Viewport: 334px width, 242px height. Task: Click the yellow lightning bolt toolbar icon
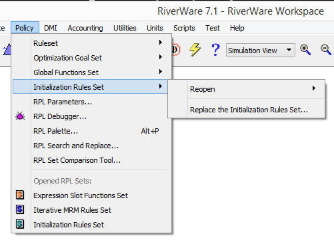(x=195, y=49)
